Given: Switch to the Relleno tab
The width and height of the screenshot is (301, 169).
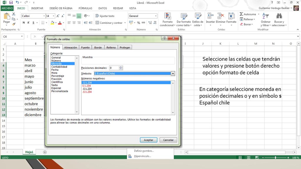Looking at the screenshot, I should pos(111,48).
